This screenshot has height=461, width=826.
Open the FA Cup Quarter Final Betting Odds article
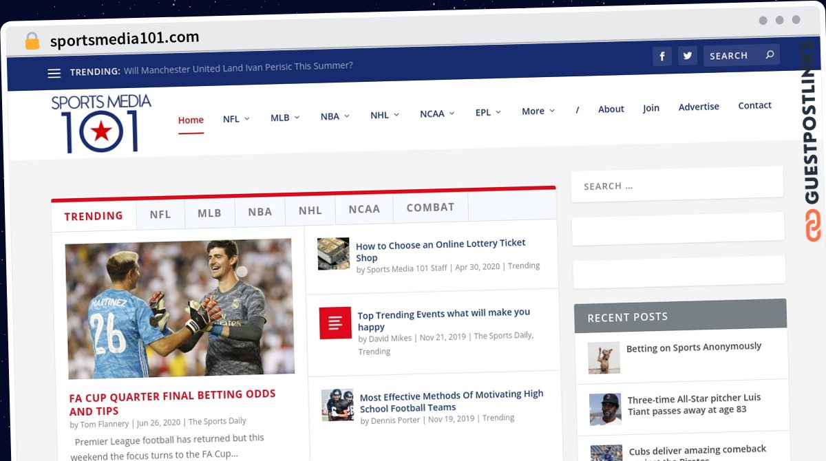pos(172,403)
